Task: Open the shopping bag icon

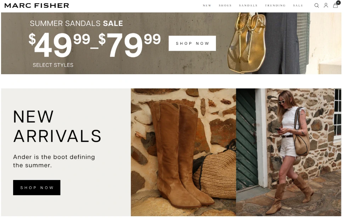Action: pyautogui.click(x=335, y=6)
